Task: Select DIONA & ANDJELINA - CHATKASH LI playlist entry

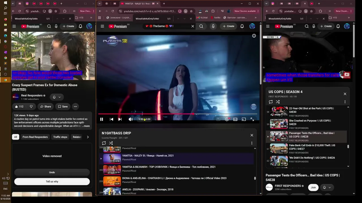Action: tap(177, 181)
